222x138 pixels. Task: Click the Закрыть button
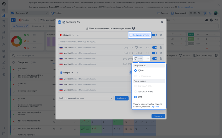point(158,116)
